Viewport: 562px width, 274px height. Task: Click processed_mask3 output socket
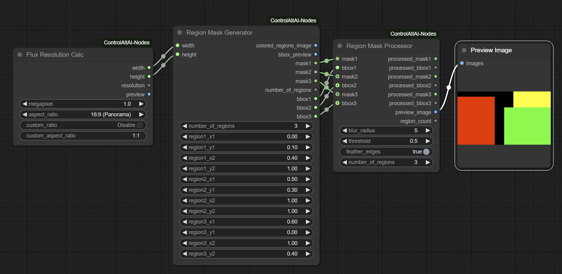click(435, 94)
